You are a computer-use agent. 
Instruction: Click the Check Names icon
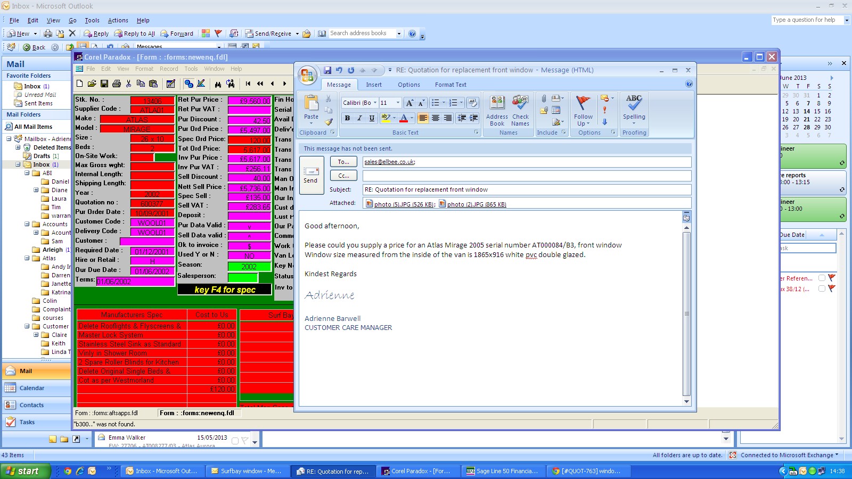(x=520, y=102)
